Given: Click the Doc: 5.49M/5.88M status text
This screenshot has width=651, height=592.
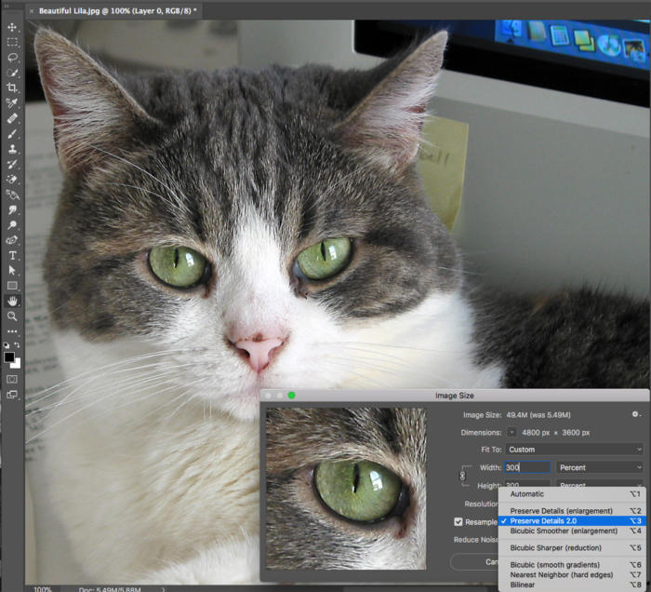Looking at the screenshot, I should (x=110, y=589).
